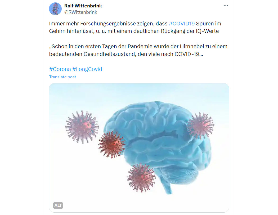Select the leftmost floating coronavirus particle

pos(82,127)
